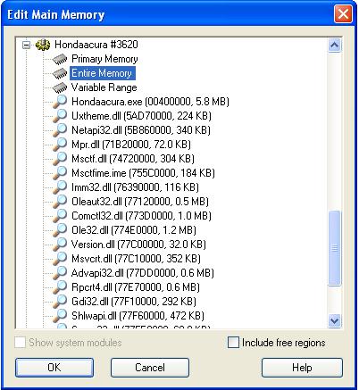This screenshot has height=390, width=359.
Task: Click magnifier icon for Comctl32.dll
Action: tap(60, 216)
